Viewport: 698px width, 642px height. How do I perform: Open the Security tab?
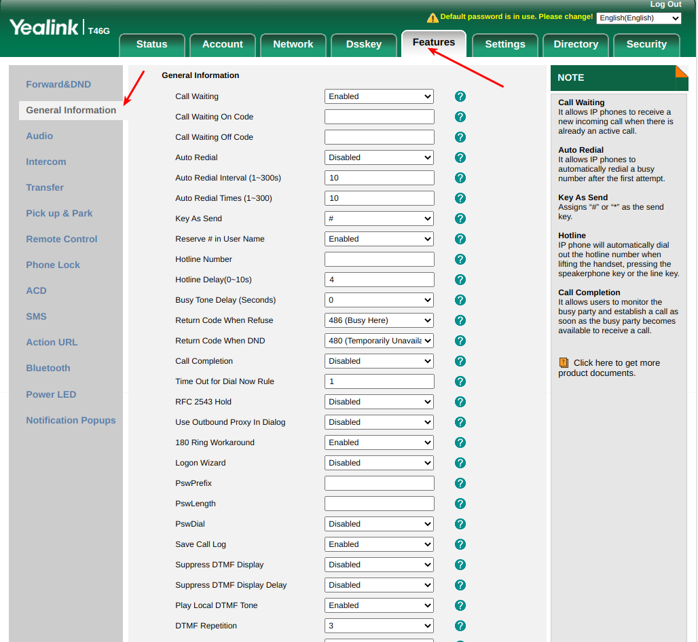tap(646, 44)
